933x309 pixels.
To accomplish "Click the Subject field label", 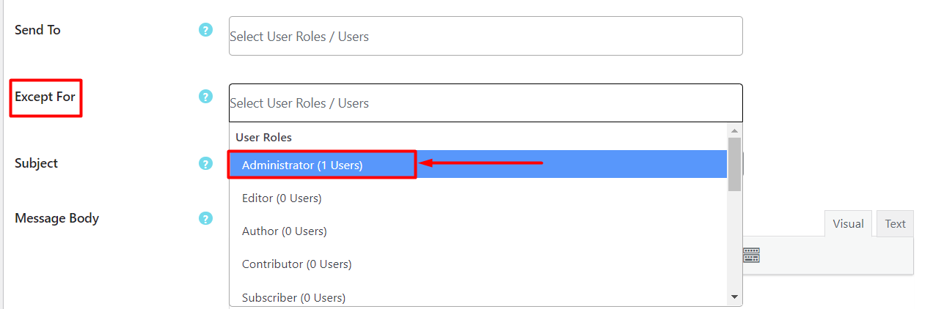I will (x=36, y=163).
